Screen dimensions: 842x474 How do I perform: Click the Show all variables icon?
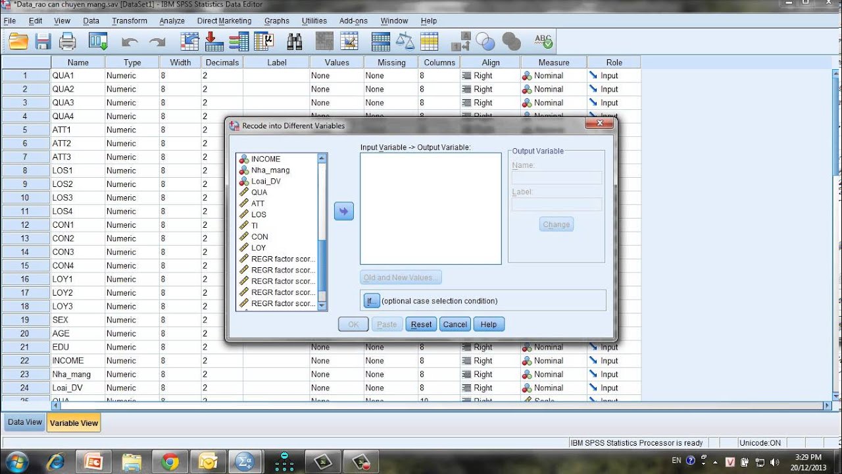[x=511, y=41]
